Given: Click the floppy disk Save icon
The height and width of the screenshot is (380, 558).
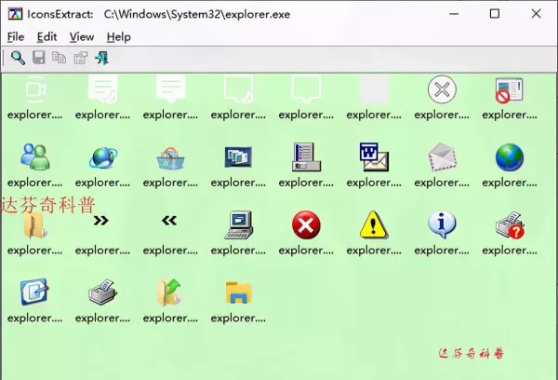Looking at the screenshot, I should coord(39,58).
